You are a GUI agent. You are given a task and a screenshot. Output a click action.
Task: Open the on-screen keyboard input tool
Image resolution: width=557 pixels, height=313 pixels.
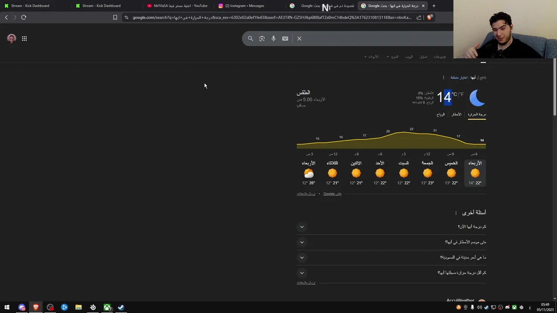click(x=285, y=39)
